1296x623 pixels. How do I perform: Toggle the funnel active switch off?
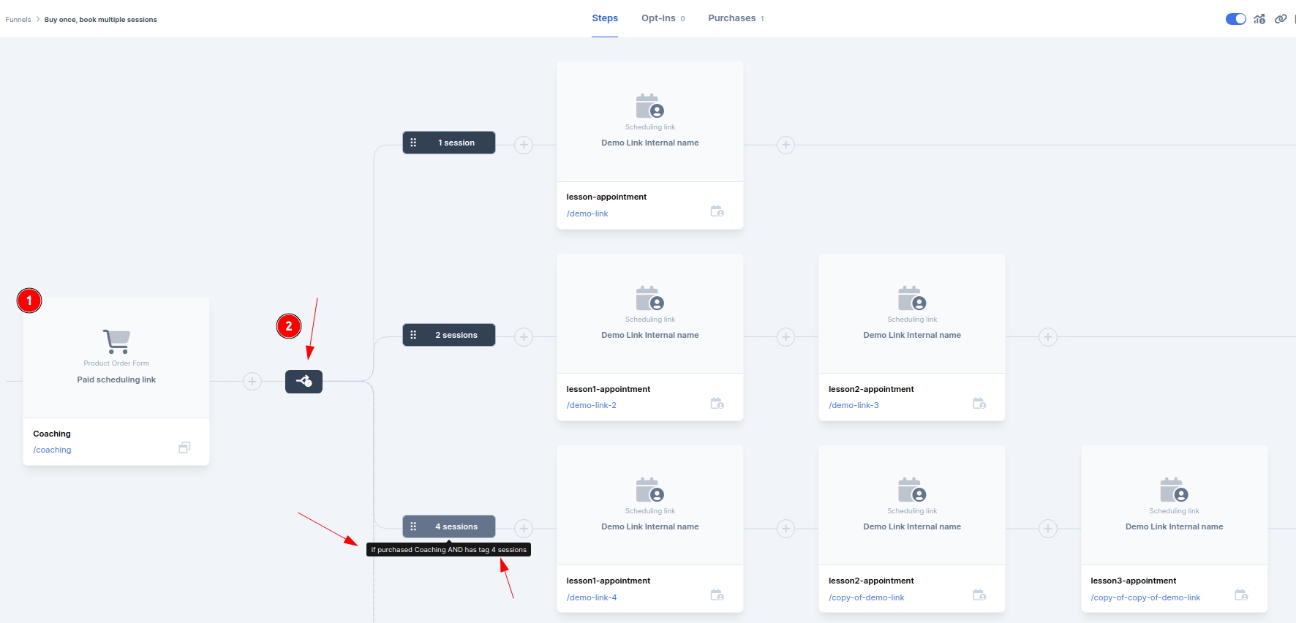pyautogui.click(x=1235, y=19)
